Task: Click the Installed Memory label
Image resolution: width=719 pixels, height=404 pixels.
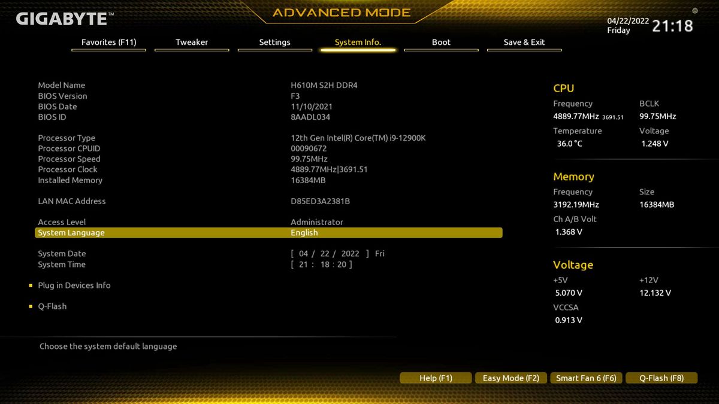Action: [70, 180]
